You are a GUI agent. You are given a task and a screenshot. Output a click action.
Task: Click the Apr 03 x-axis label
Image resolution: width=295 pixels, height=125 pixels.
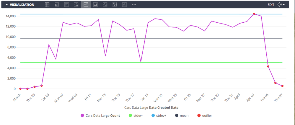(x=251, y=98)
